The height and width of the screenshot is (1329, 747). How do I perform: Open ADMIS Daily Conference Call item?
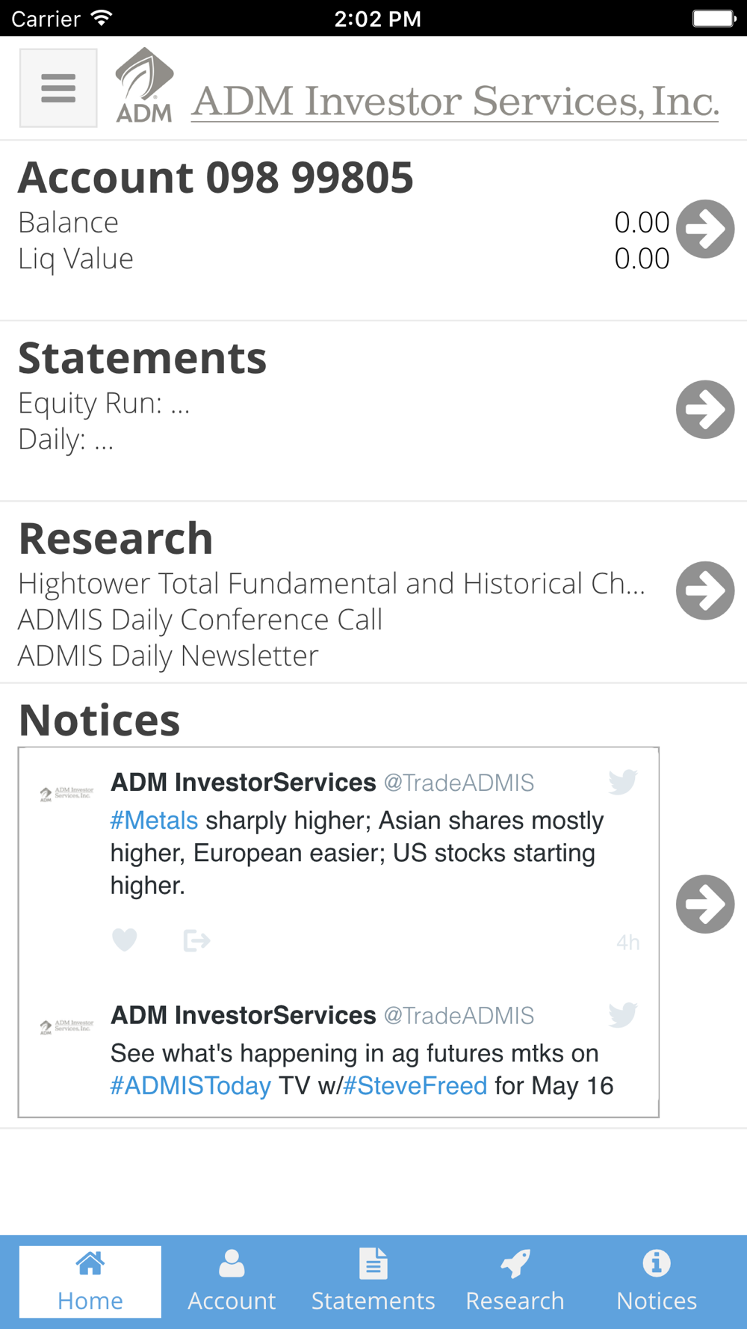point(200,620)
